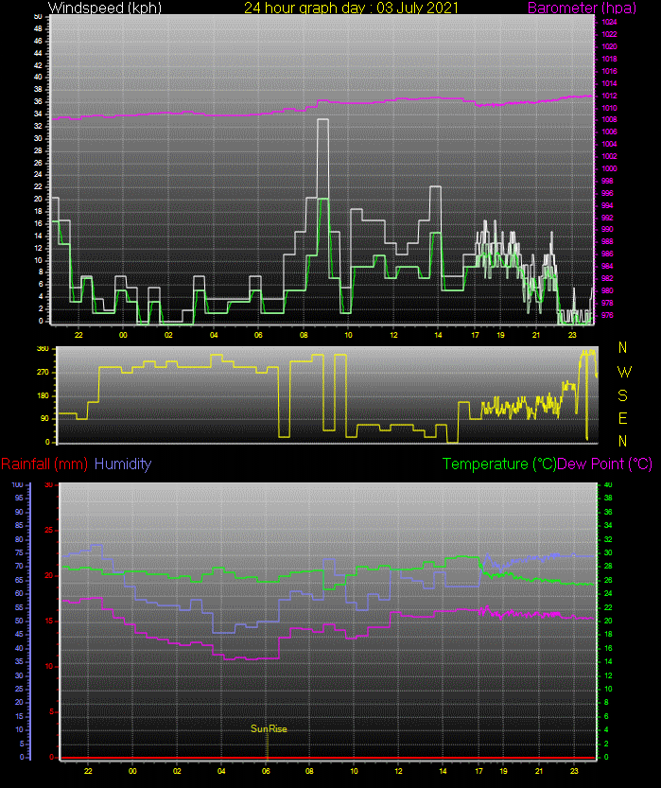The width and height of the screenshot is (661, 788).
Task: Click hour 06 on the windspeed time axis
Action: click(257, 336)
